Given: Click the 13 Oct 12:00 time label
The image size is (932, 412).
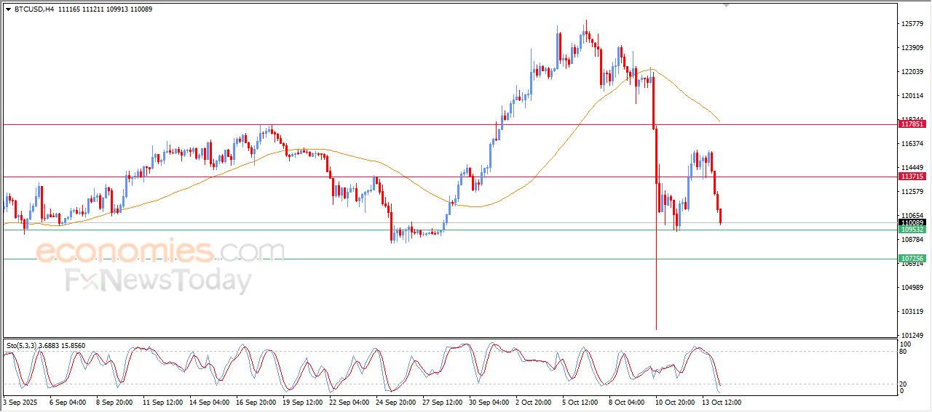Looking at the screenshot, I should pos(721,401).
